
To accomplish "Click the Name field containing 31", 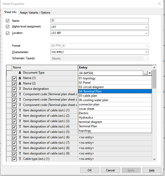I will (x=100, y=21).
